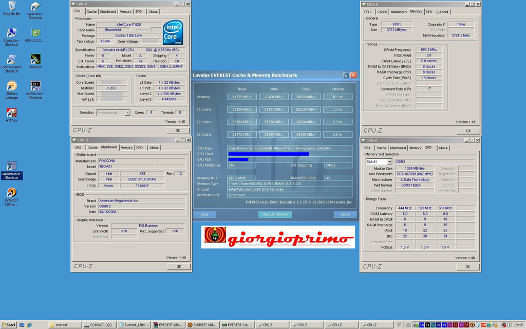Launch the cpuz.exe shortcut on the desktop
The height and width of the screenshot is (329, 526).
click(35, 10)
